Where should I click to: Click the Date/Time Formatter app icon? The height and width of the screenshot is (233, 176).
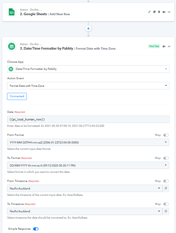(x=12, y=46)
